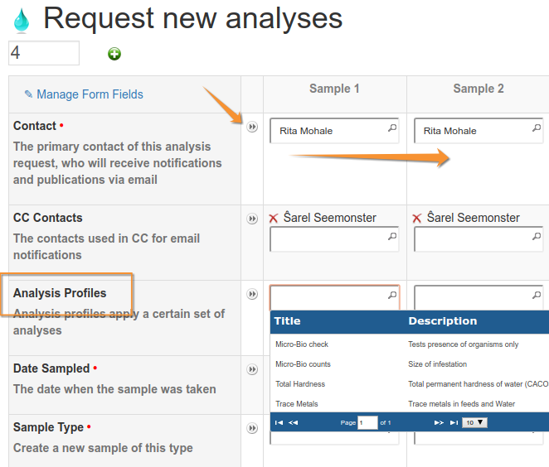Copy Contact value across all samples
The image size is (549, 467).
252,127
